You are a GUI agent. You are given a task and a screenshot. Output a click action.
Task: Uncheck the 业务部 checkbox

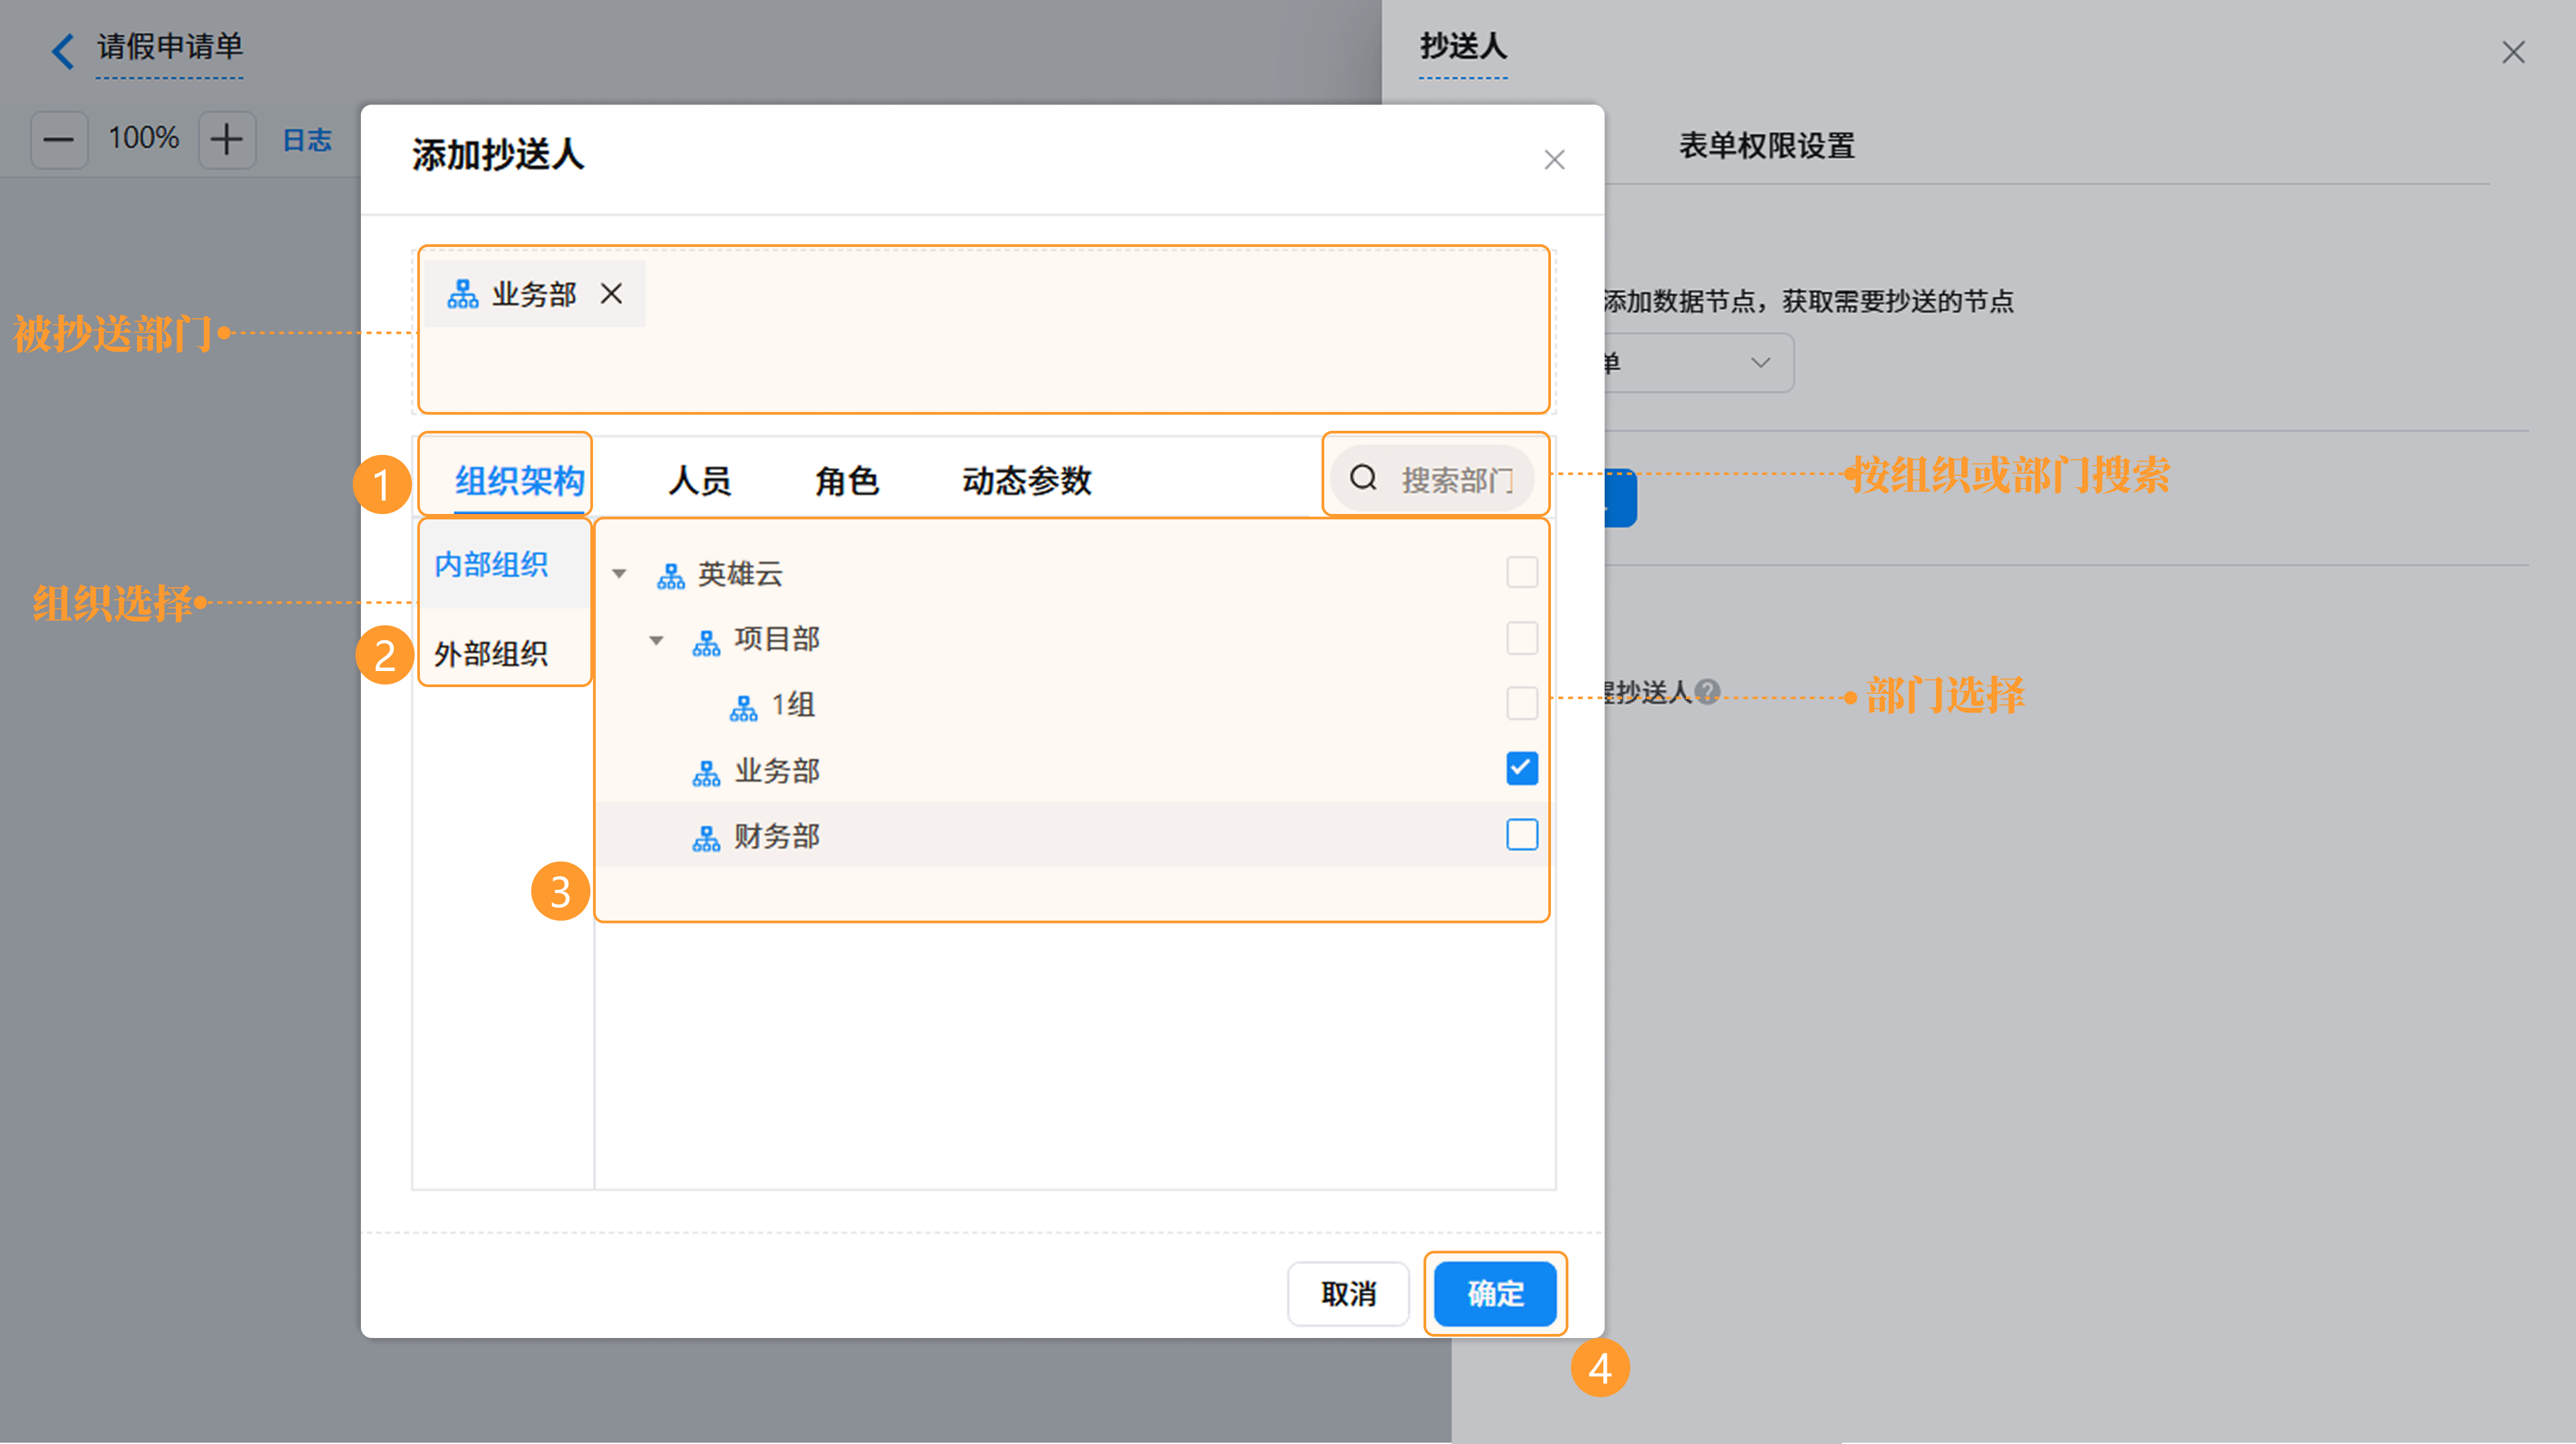point(1521,768)
